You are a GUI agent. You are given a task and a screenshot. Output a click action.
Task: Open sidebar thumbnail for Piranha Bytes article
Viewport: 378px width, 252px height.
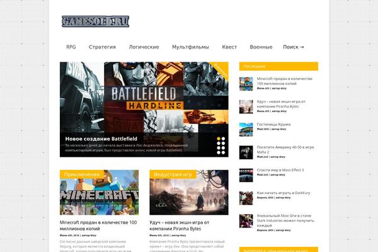coord(246,106)
